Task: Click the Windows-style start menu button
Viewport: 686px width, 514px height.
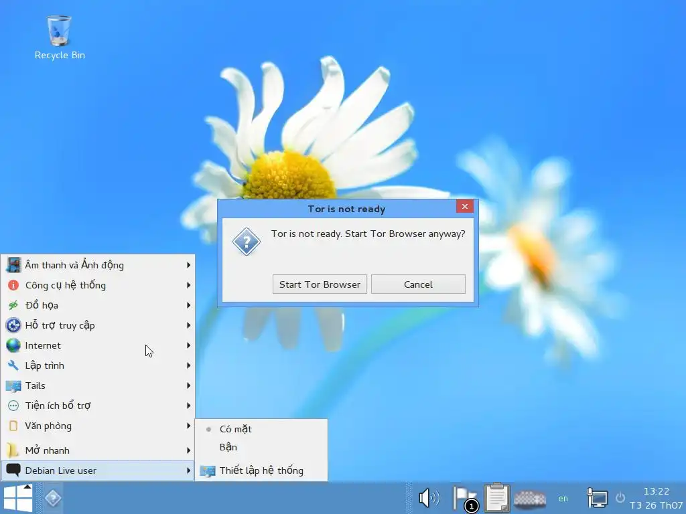Action: (x=18, y=498)
